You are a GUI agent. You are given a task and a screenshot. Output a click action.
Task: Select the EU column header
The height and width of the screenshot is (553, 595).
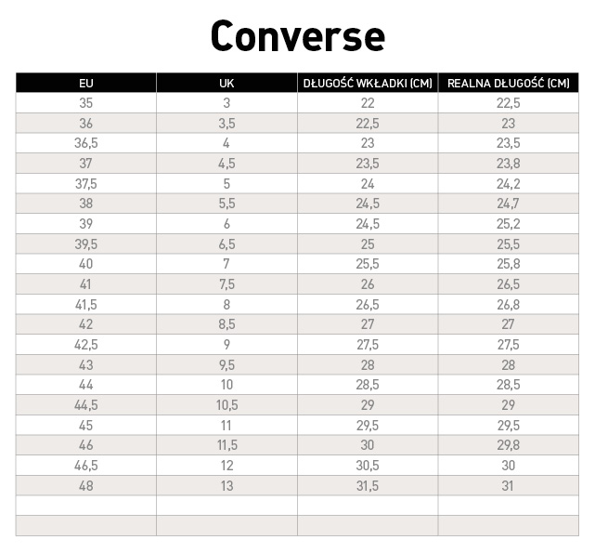[86, 83]
